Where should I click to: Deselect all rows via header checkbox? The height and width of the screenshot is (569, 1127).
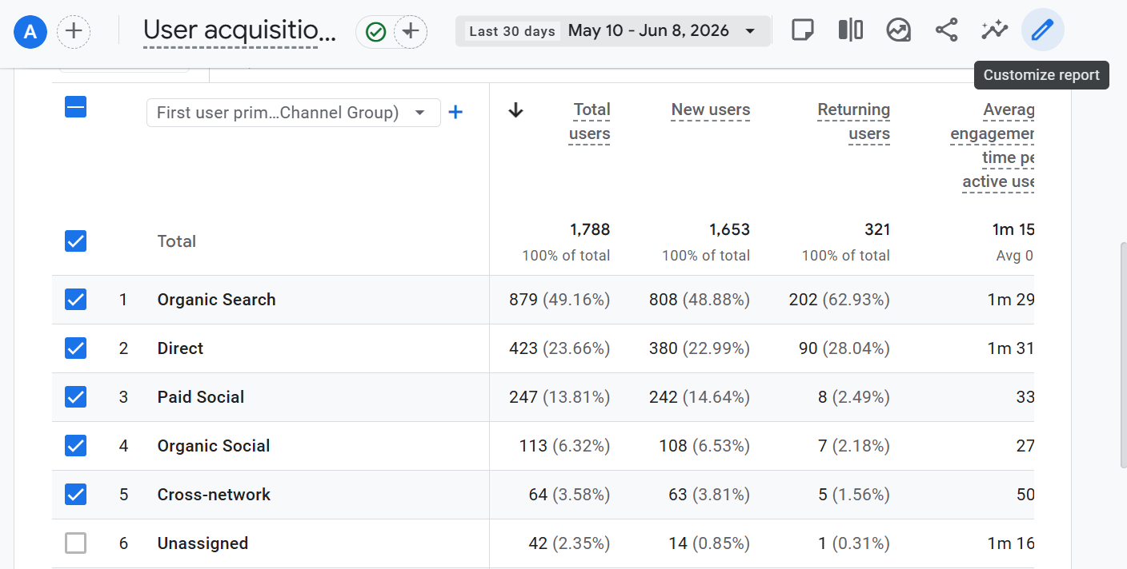pos(75,107)
